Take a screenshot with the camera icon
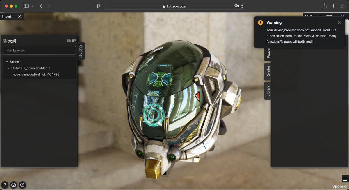The height and width of the screenshot is (190, 349). point(13,185)
